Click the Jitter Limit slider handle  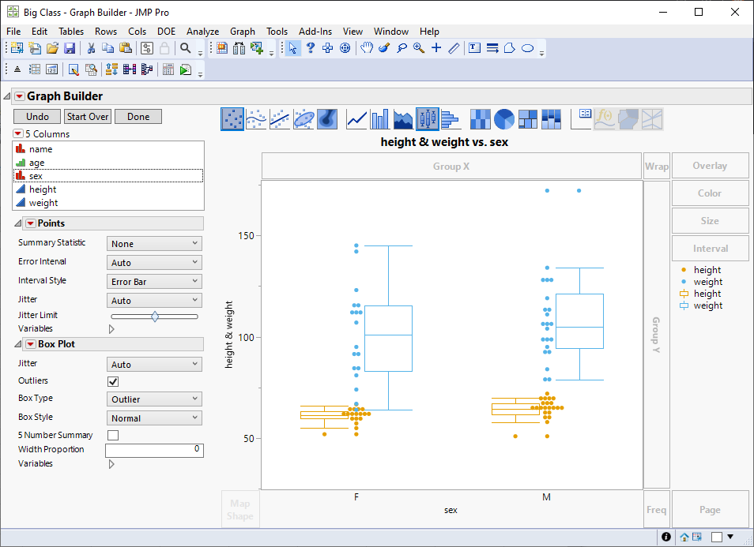click(155, 317)
